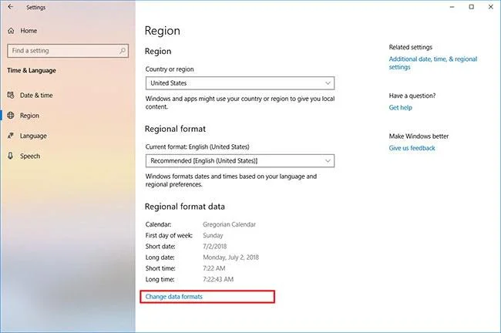Viewport: 501px width, 333px height.
Task: Click the long time 7:22:43 AM
Action: tap(218, 279)
